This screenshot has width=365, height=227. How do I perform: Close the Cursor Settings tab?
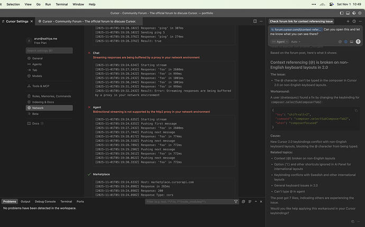coord(32,21)
